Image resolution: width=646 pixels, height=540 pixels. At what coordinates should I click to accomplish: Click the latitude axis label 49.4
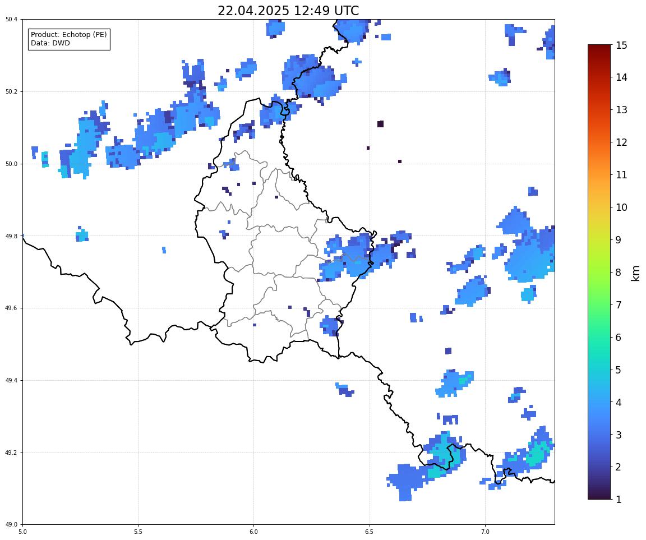12,380
